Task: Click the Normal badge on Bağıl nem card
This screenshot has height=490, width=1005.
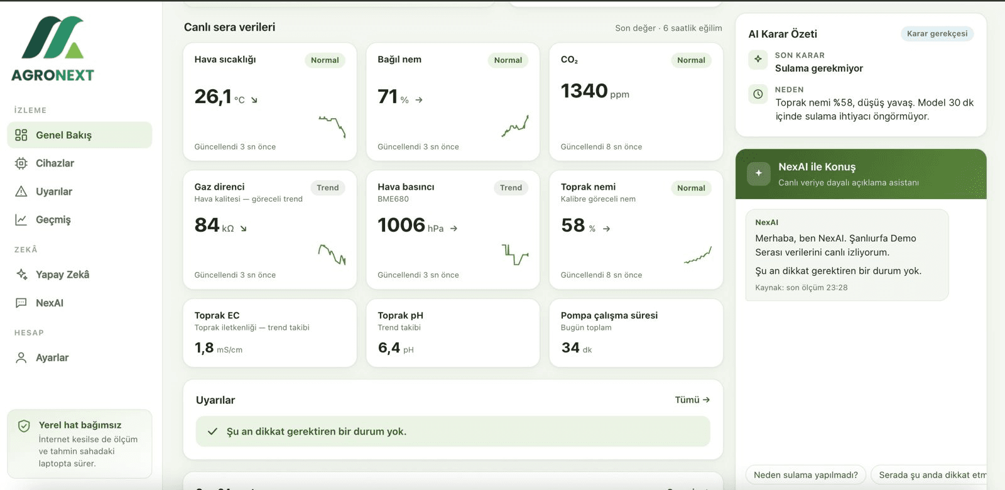Action: (508, 60)
